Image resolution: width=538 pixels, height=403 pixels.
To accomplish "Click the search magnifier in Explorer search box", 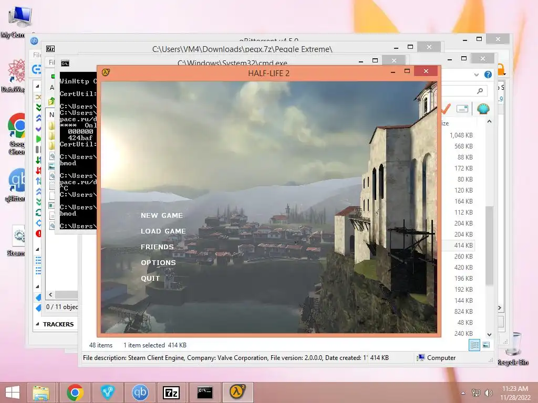I will click(x=480, y=91).
